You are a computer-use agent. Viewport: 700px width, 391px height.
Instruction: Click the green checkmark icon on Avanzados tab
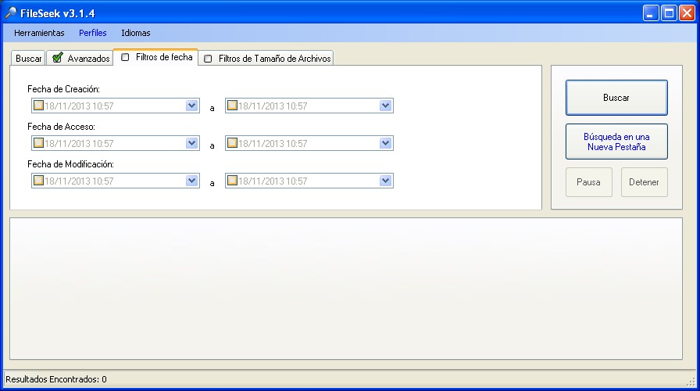click(x=57, y=58)
